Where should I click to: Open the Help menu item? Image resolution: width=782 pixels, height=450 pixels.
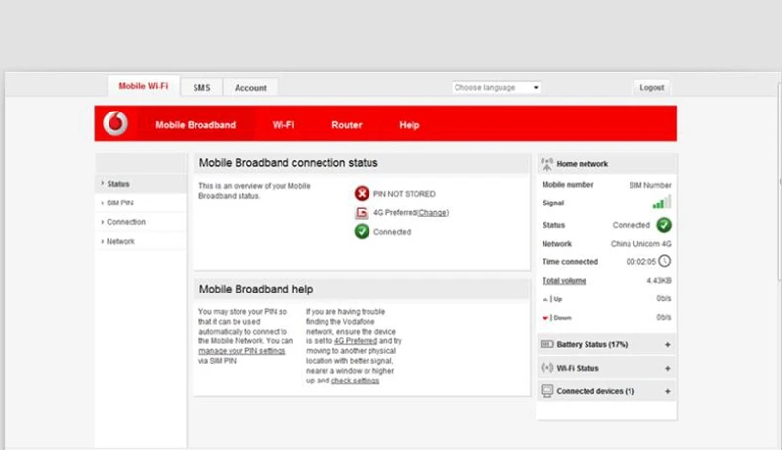pyautogui.click(x=409, y=124)
